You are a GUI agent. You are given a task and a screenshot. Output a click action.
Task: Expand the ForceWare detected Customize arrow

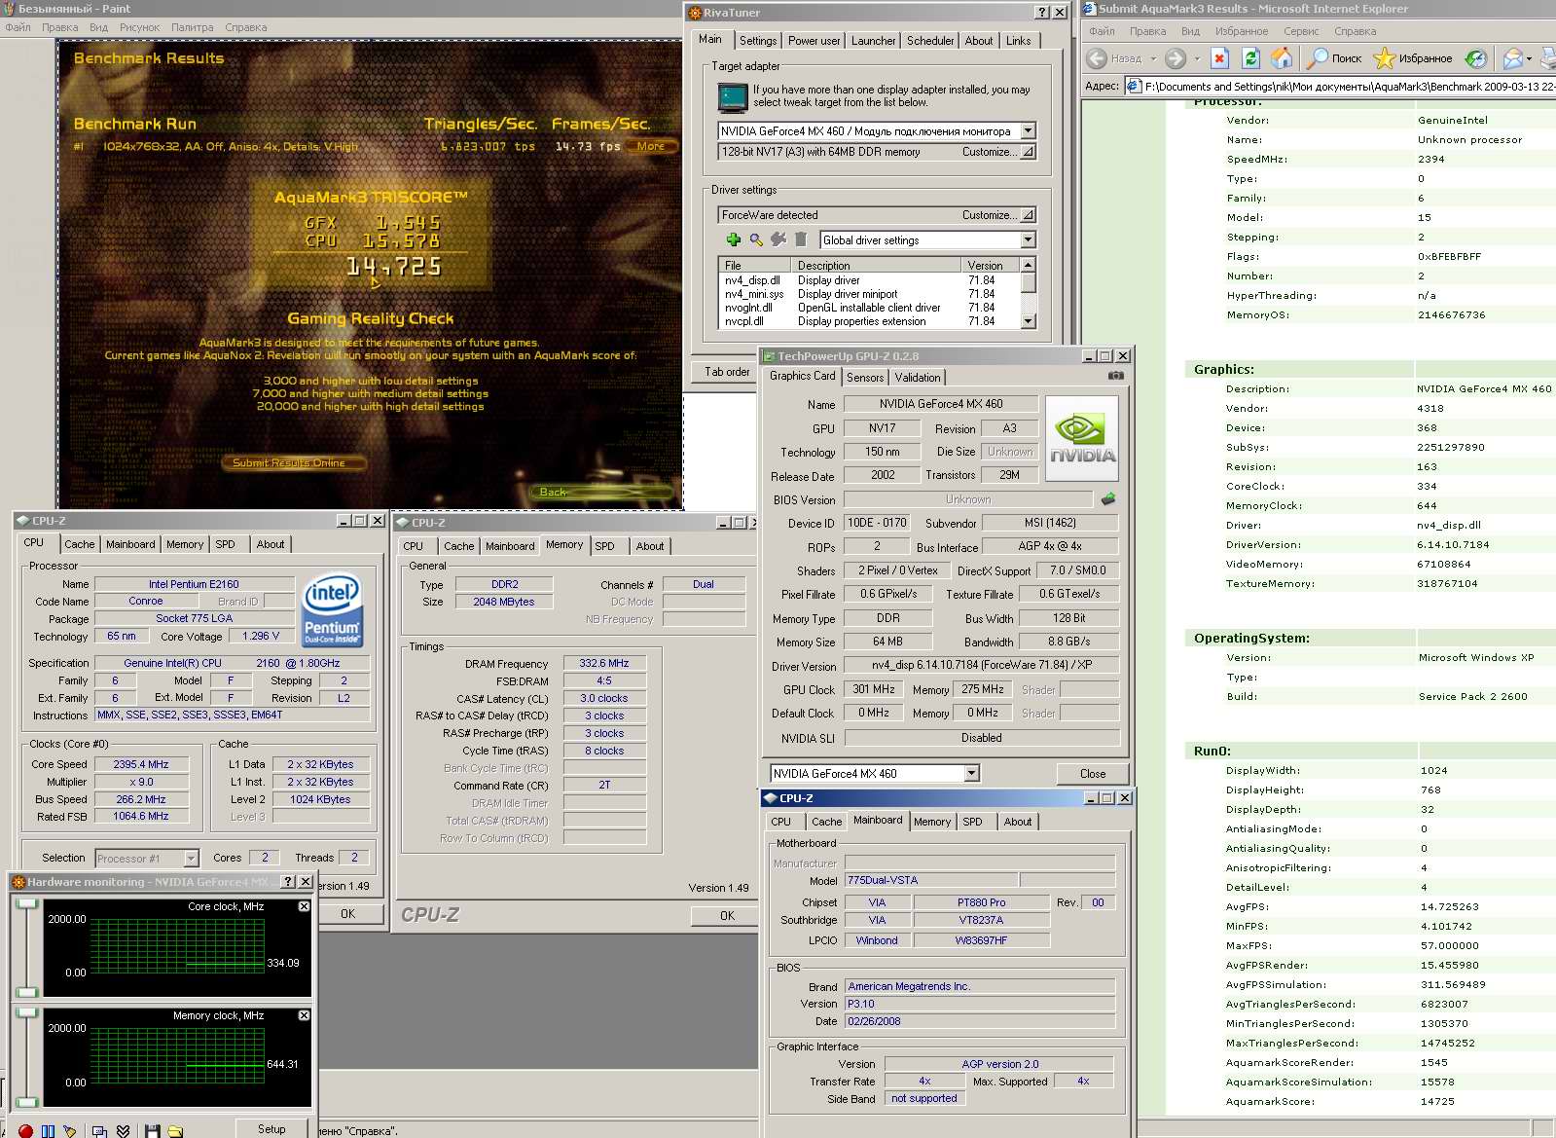pyautogui.click(x=1028, y=215)
